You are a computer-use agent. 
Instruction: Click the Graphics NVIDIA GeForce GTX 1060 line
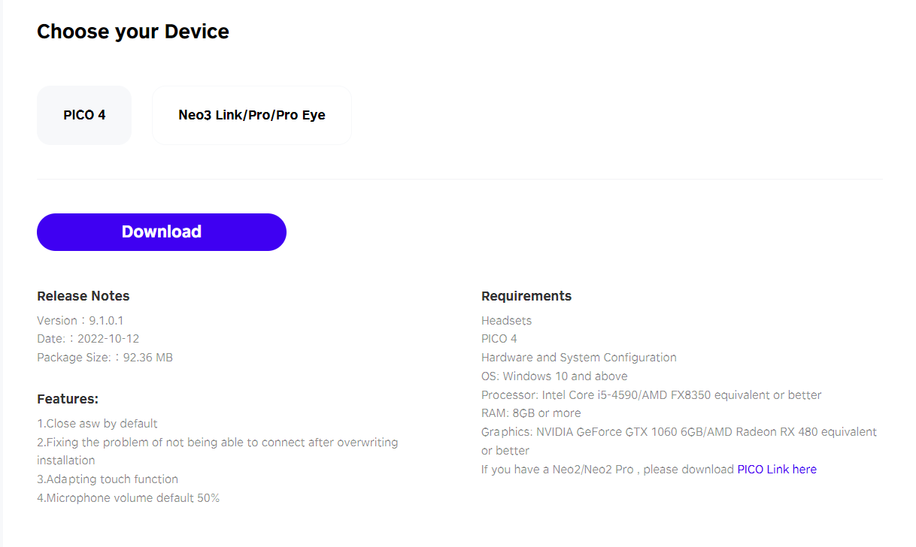point(679,441)
